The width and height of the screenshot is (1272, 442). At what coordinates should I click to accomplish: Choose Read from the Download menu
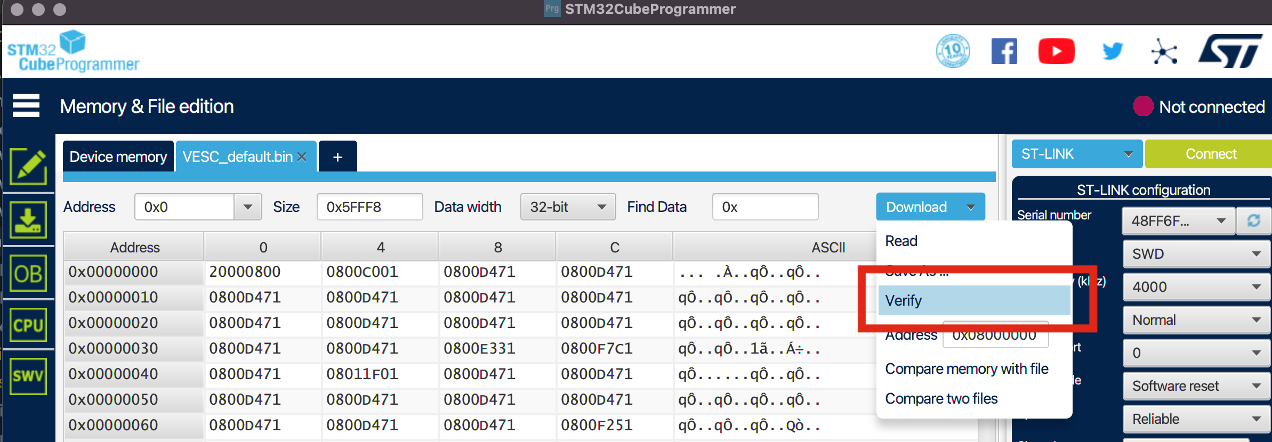[x=974, y=241]
